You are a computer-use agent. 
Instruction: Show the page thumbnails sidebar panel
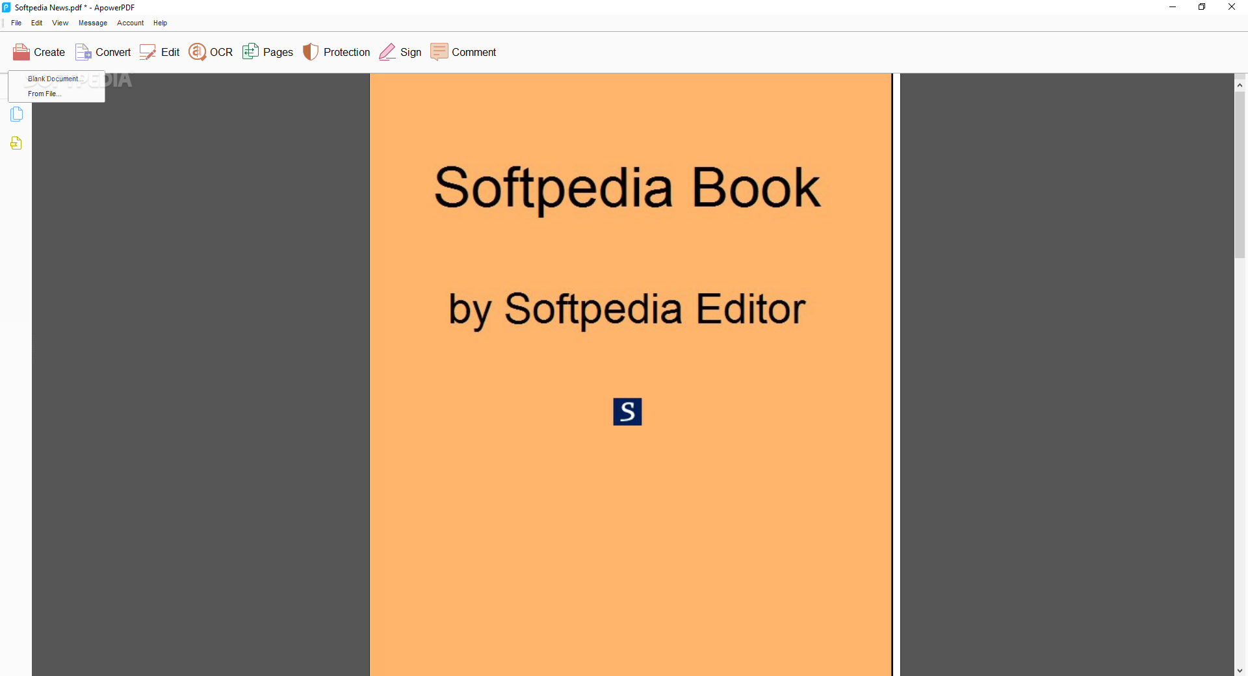(x=16, y=114)
